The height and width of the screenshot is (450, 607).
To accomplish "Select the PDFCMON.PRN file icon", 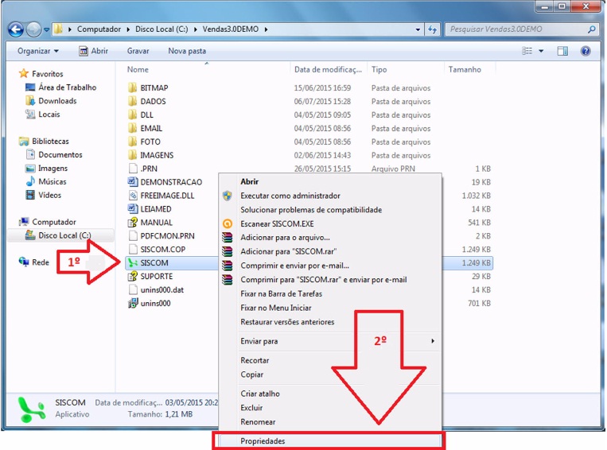I will (x=133, y=236).
